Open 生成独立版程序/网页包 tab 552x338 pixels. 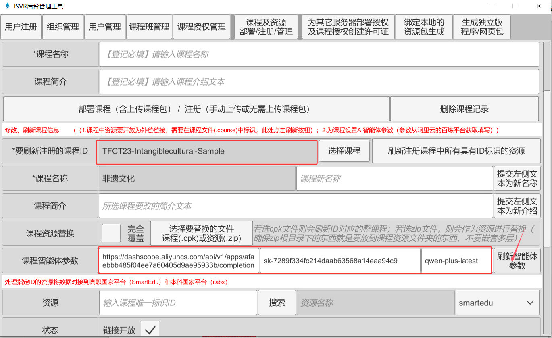pyautogui.click(x=482, y=27)
